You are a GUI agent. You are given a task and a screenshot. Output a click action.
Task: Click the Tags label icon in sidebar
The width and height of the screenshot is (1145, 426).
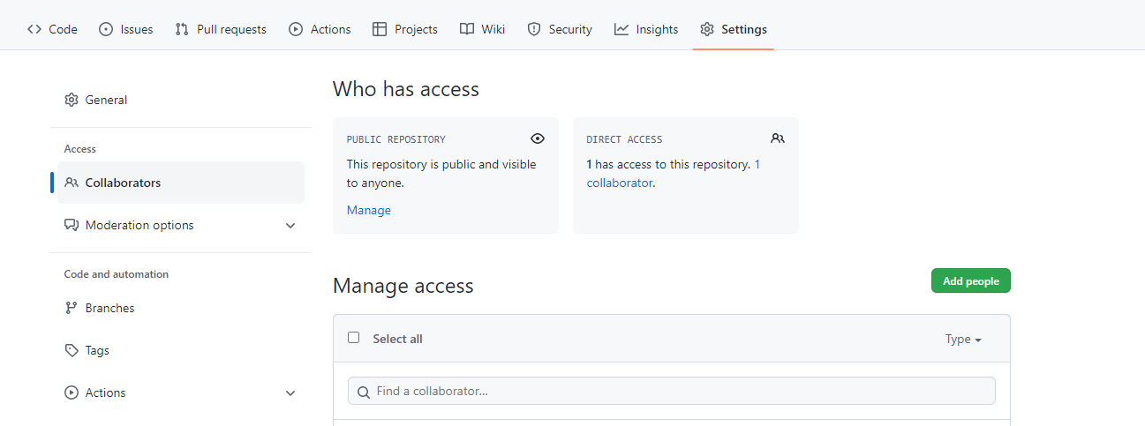72,350
